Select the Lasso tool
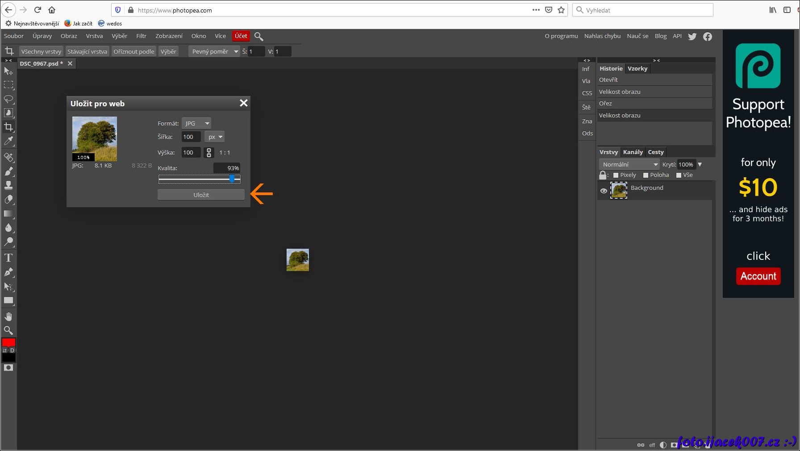 [x=8, y=99]
